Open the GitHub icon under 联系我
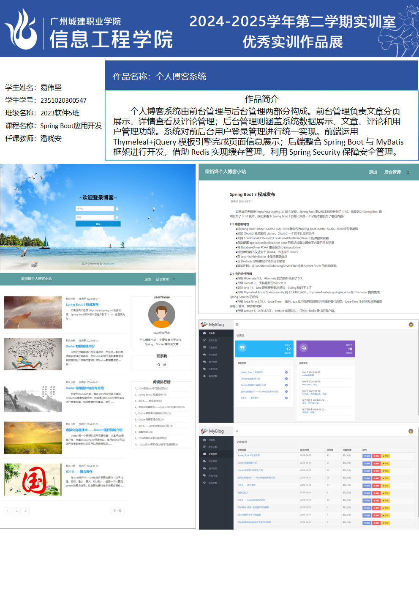419x593 pixels. 159,364
